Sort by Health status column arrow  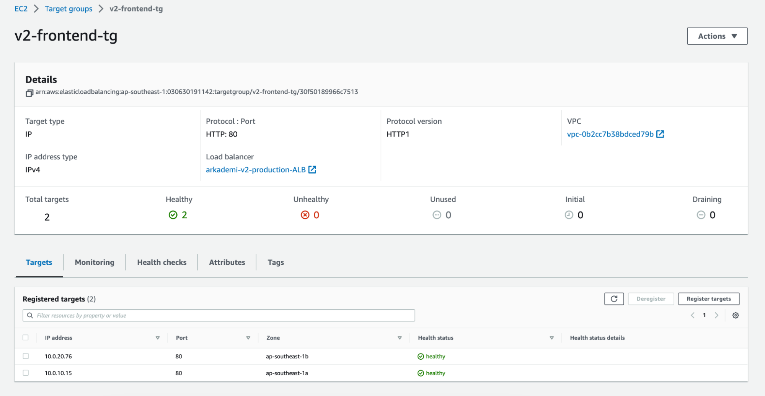coord(551,338)
